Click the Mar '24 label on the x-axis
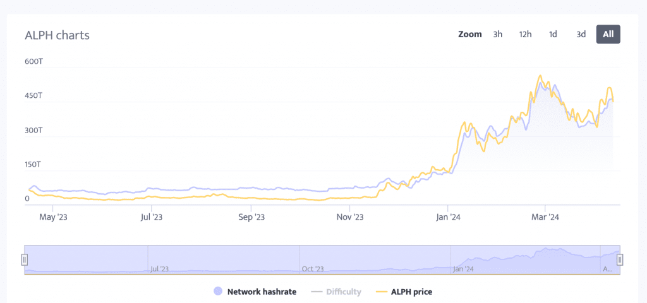 click(545, 217)
